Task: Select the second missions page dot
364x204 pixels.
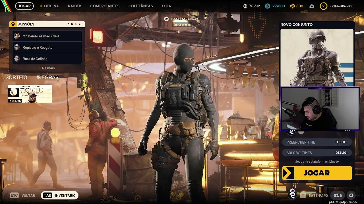Action: click(75, 24)
